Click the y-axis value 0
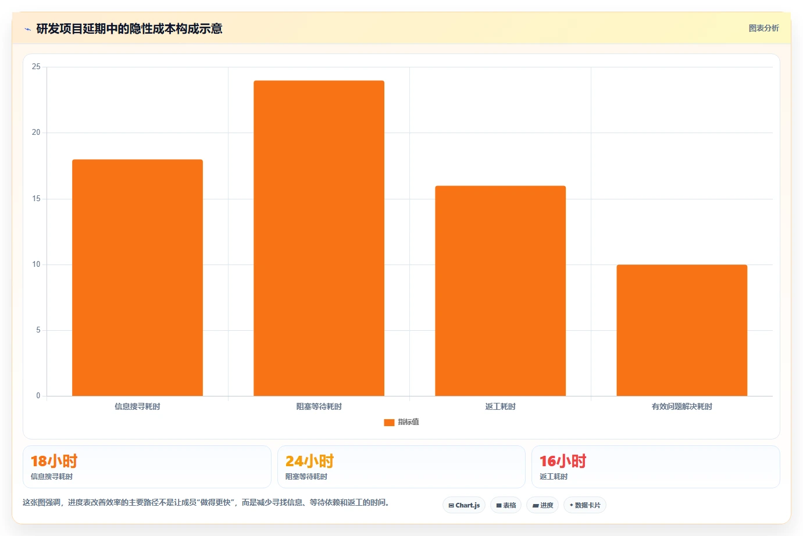This screenshot has height=536, width=803. pos(38,396)
